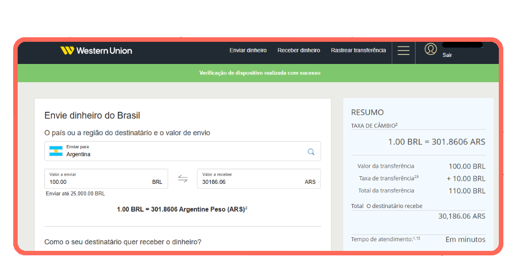Click the 30,186.06 ARS recipient amount
Screen dimensions: 517x270
point(461,216)
